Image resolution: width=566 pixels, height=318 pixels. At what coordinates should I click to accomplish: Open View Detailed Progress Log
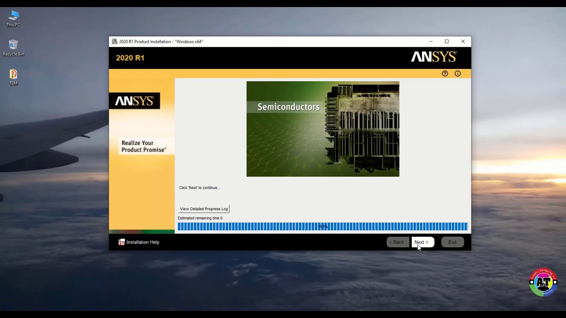click(204, 209)
